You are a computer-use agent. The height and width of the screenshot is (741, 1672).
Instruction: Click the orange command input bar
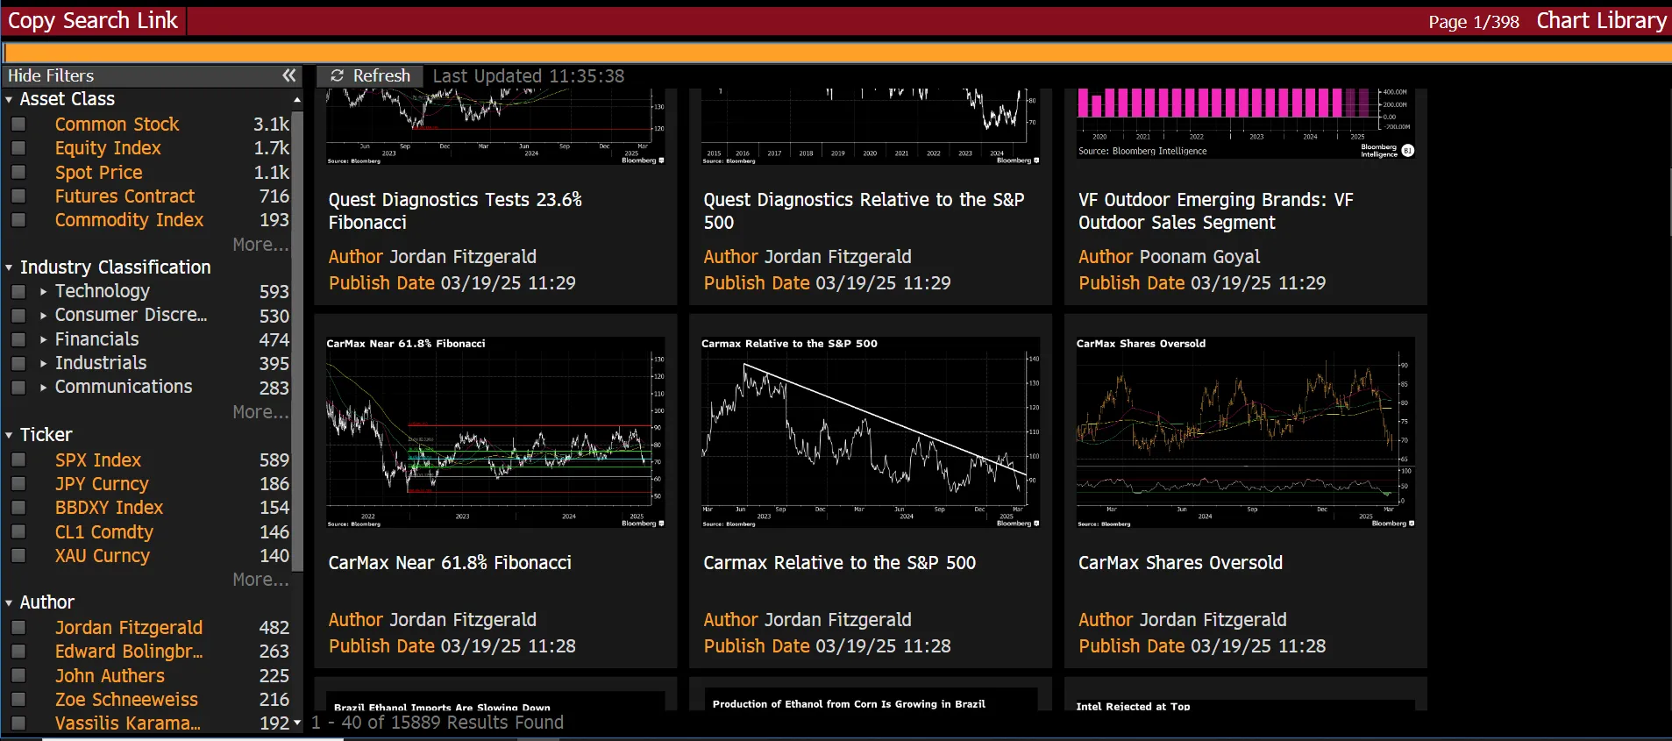pyautogui.click(x=836, y=52)
